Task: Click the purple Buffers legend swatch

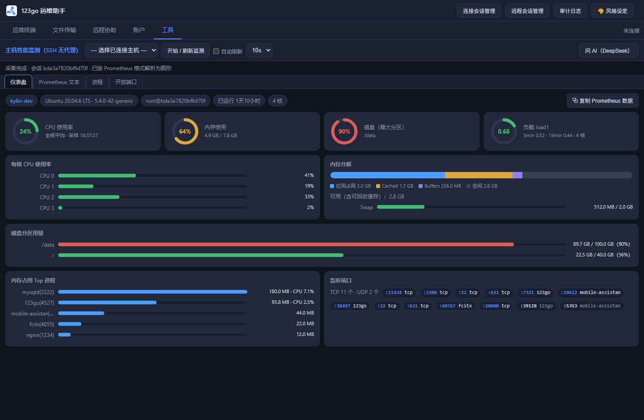Action: coord(420,186)
